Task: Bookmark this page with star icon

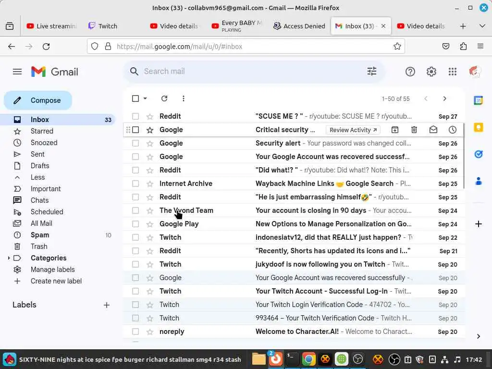Action: point(397,47)
